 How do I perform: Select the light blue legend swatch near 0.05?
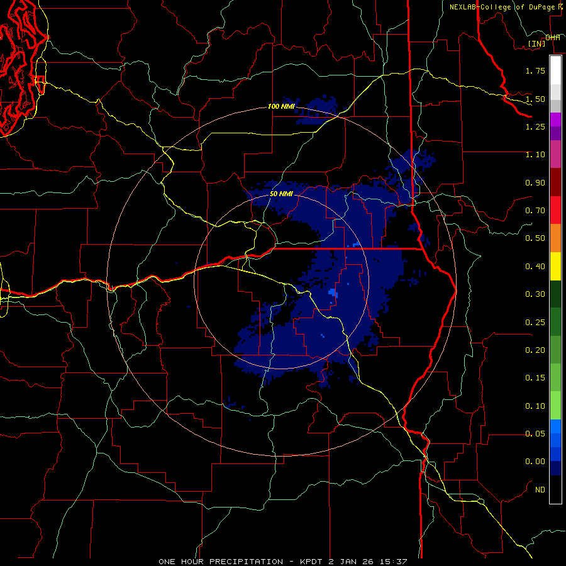click(x=555, y=426)
